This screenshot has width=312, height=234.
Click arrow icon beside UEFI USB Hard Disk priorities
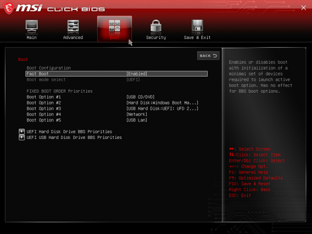point(21,137)
